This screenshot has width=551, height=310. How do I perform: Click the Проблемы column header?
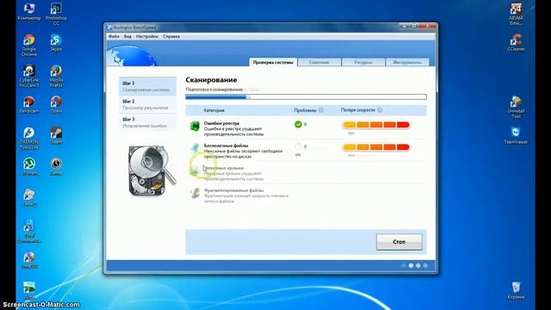pyautogui.click(x=305, y=110)
